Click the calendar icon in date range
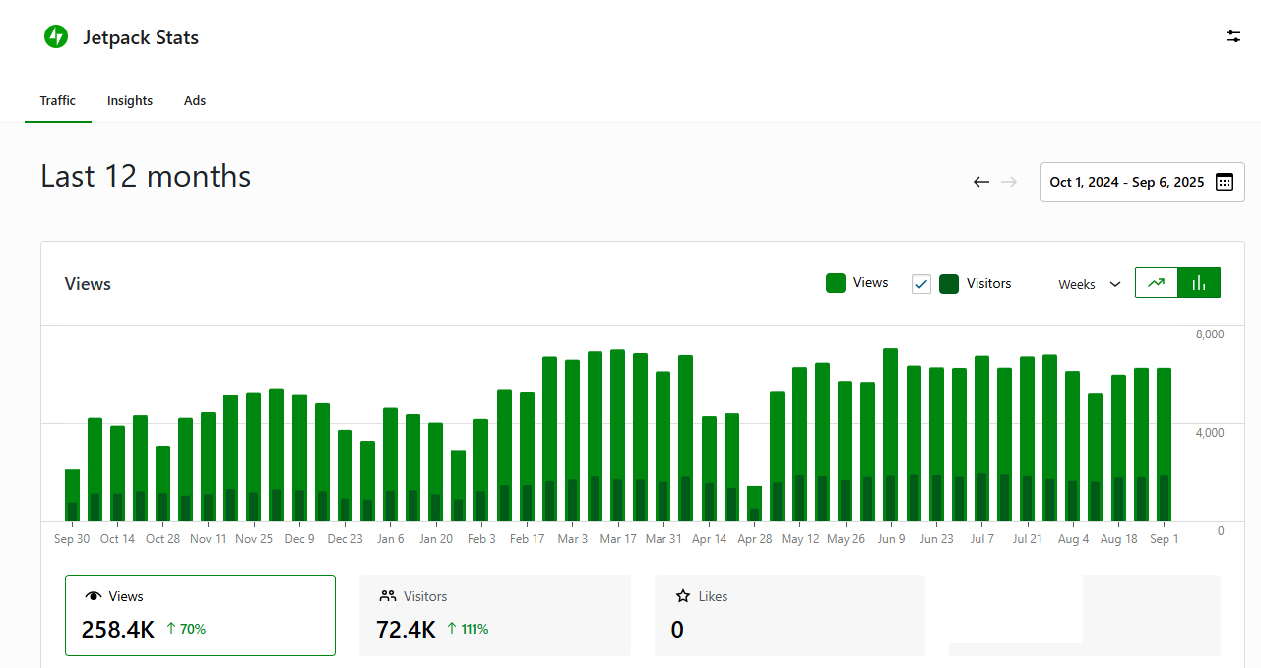The width and height of the screenshot is (1261, 668). tap(1224, 182)
